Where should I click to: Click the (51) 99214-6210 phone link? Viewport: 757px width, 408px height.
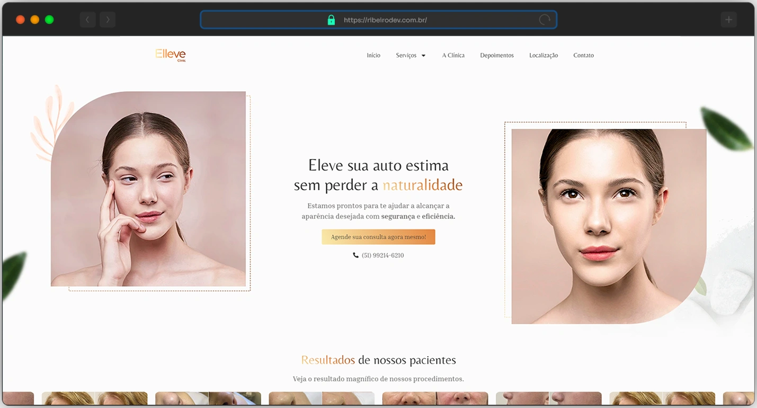click(x=382, y=255)
